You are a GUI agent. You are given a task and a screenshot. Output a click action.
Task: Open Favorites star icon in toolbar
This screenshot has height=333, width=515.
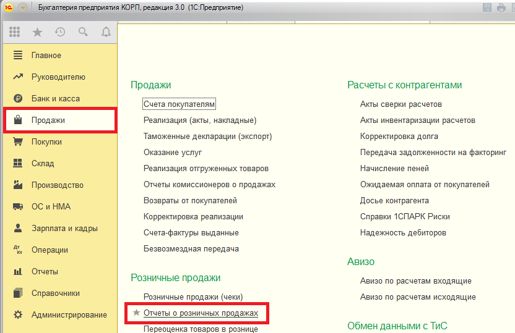(37, 32)
